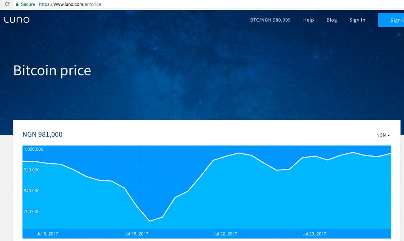The height and width of the screenshot is (241, 404).
Task: Open the NGN currency selector
Action: (x=383, y=135)
